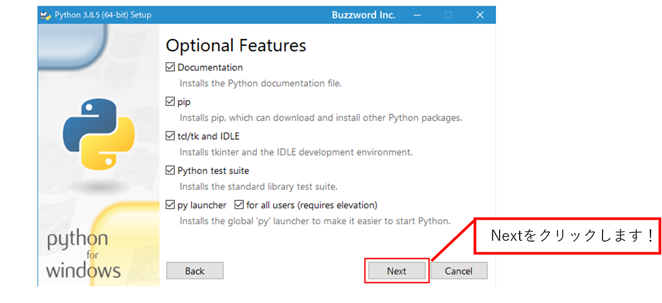Click the Buzzword Inc. title text
662x303 pixels.
(364, 15)
